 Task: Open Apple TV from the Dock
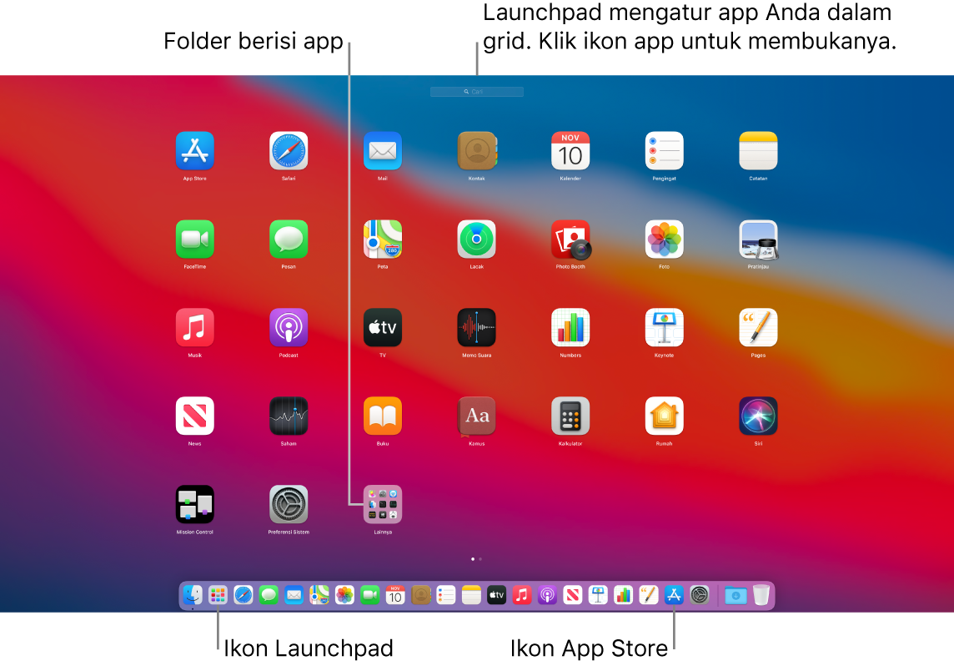click(496, 595)
